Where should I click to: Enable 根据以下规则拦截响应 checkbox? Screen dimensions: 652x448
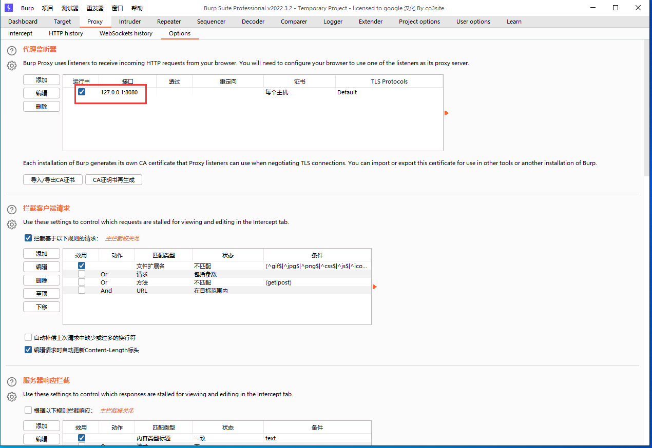coord(28,411)
